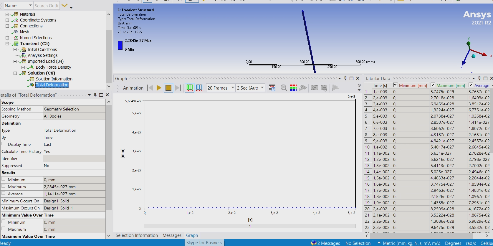The width and height of the screenshot is (493, 246).
Task: Export the animation video file
Action: [x=272, y=88]
